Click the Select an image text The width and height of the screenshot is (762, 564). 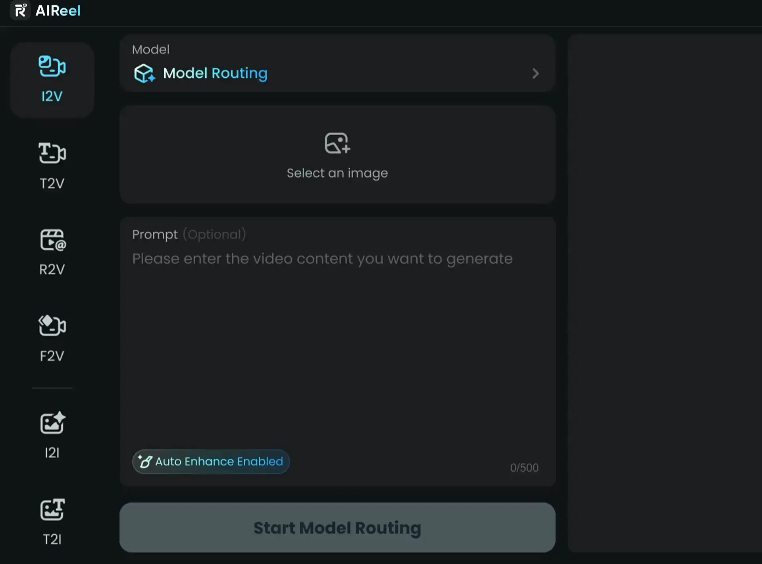click(337, 173)
